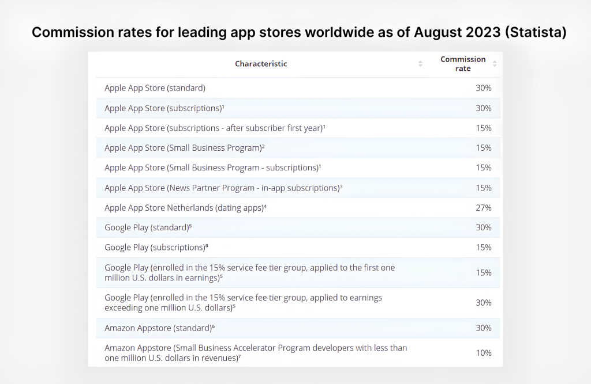
Task: Select 30% rate for Google Play standard
Action: 484,227
